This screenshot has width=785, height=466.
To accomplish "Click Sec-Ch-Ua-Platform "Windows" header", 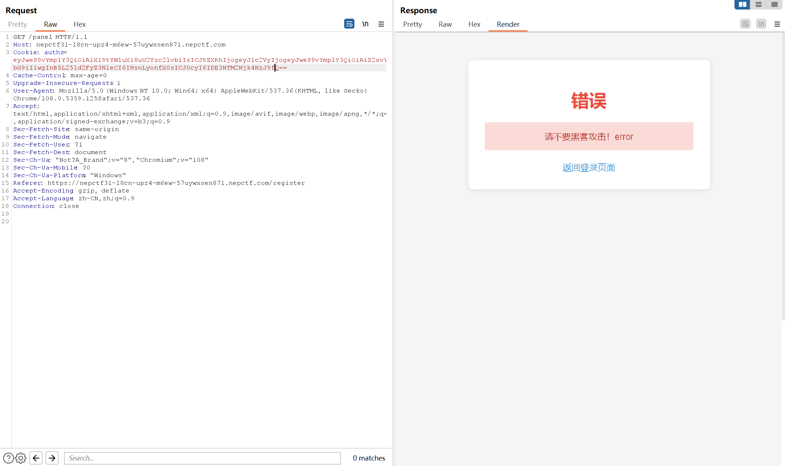I will click(70, 175).
